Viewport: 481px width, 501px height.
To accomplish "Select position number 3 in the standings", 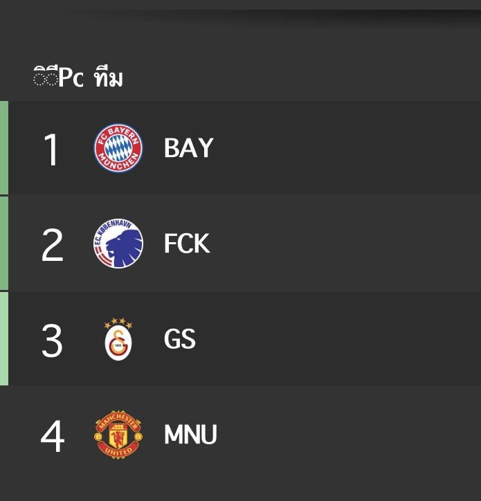I will point(52,340).
